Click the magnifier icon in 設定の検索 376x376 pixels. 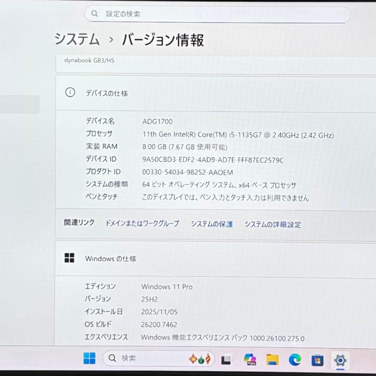(x=95, y=14)
